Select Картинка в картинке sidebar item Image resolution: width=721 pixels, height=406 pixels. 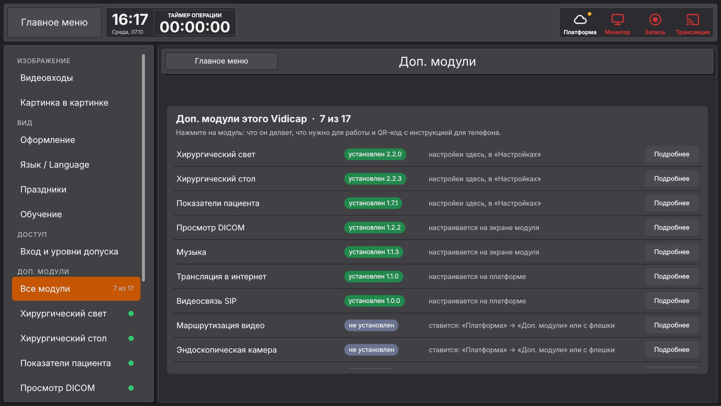pyautogui.click(x=76, y=103)
